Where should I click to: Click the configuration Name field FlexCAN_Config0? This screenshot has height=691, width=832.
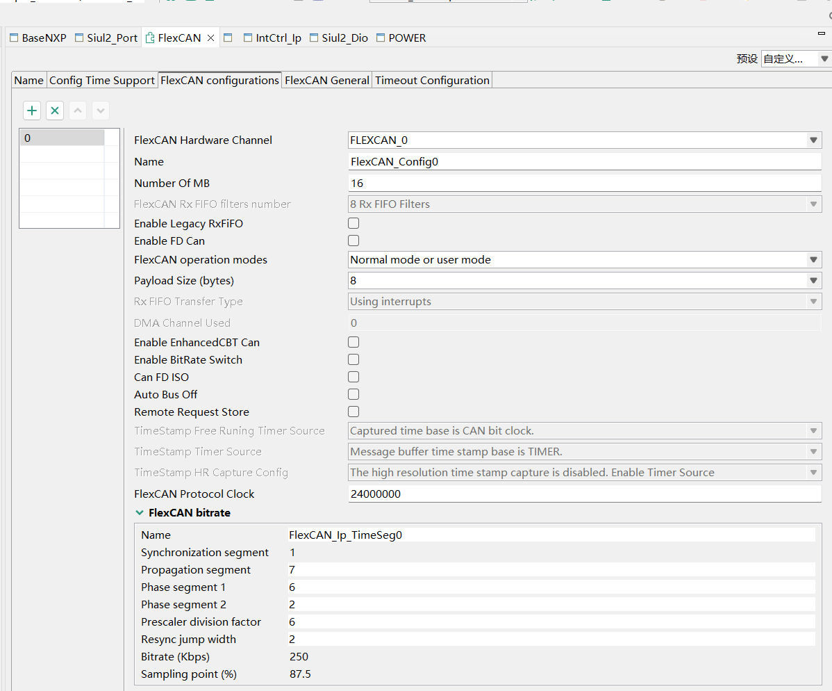point(585,161)
